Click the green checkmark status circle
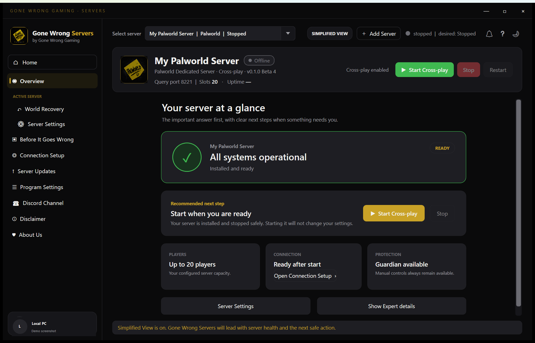 (187, 157)
